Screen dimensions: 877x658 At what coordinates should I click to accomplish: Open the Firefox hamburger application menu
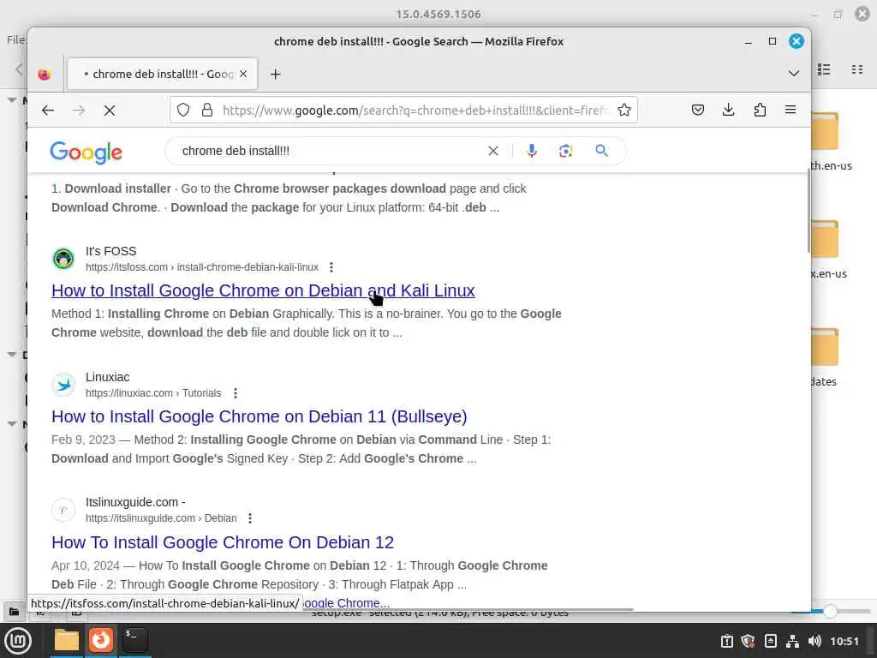tap(790, 110)
